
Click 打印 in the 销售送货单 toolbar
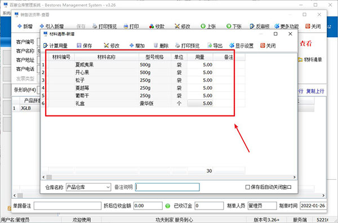click(131, 26)
